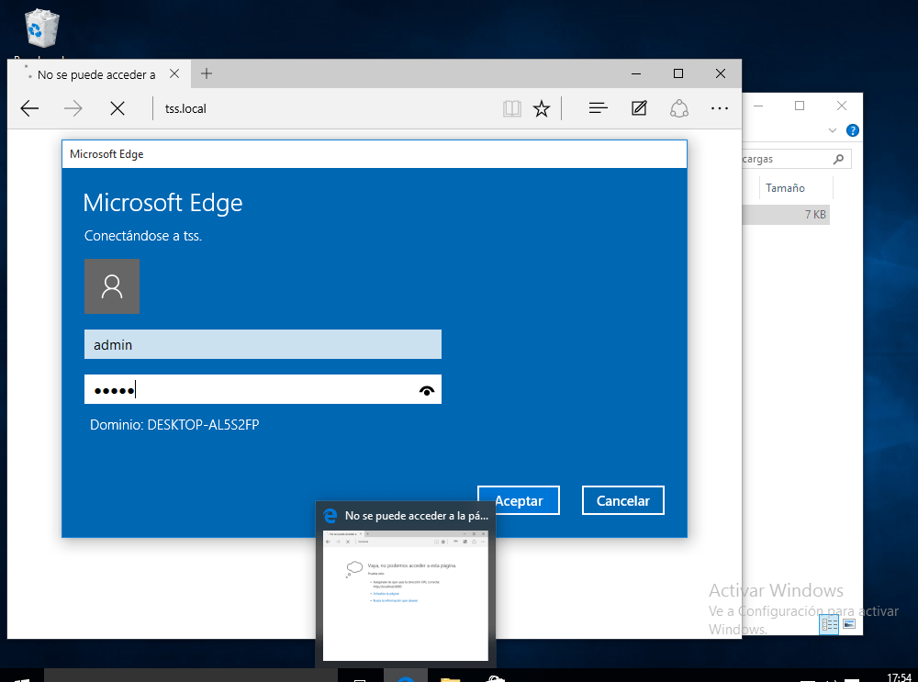Click the username field containing admin

[263, 344]
